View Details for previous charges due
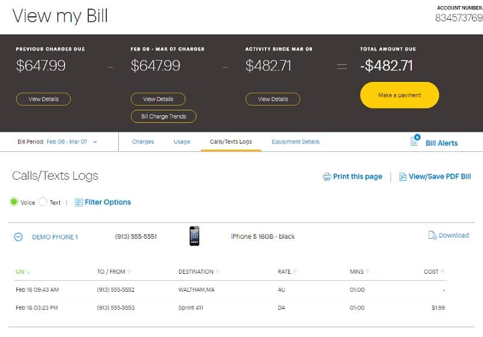 click(43, 99)
